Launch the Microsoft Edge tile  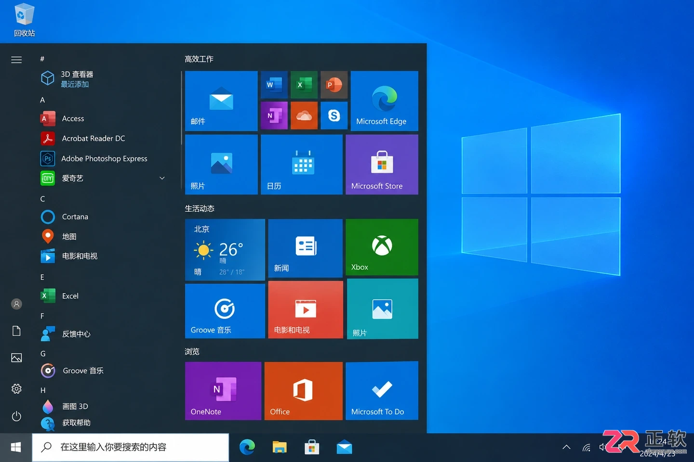[384, 101]
